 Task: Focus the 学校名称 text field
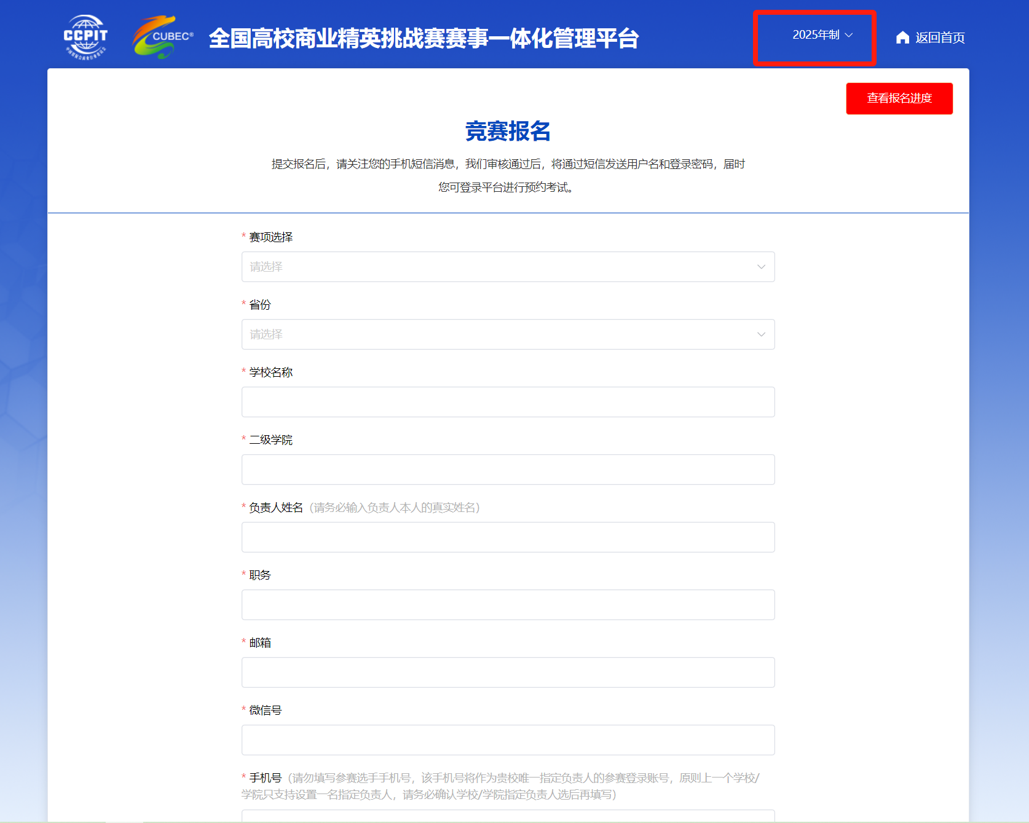pyautogui.click(x=508, y=402)
